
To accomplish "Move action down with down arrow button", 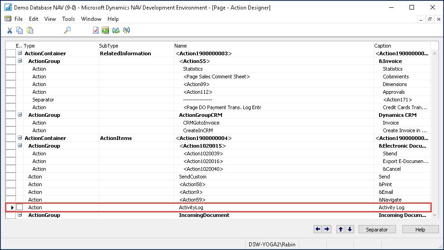I will point(350,229).
